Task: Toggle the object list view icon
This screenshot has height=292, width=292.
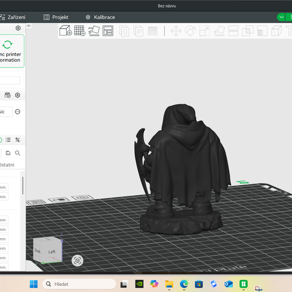Action: coord(8,140)
